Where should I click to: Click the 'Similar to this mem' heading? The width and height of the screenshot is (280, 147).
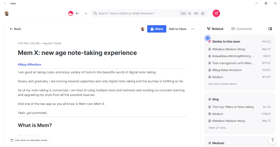(x=226, y=42)
